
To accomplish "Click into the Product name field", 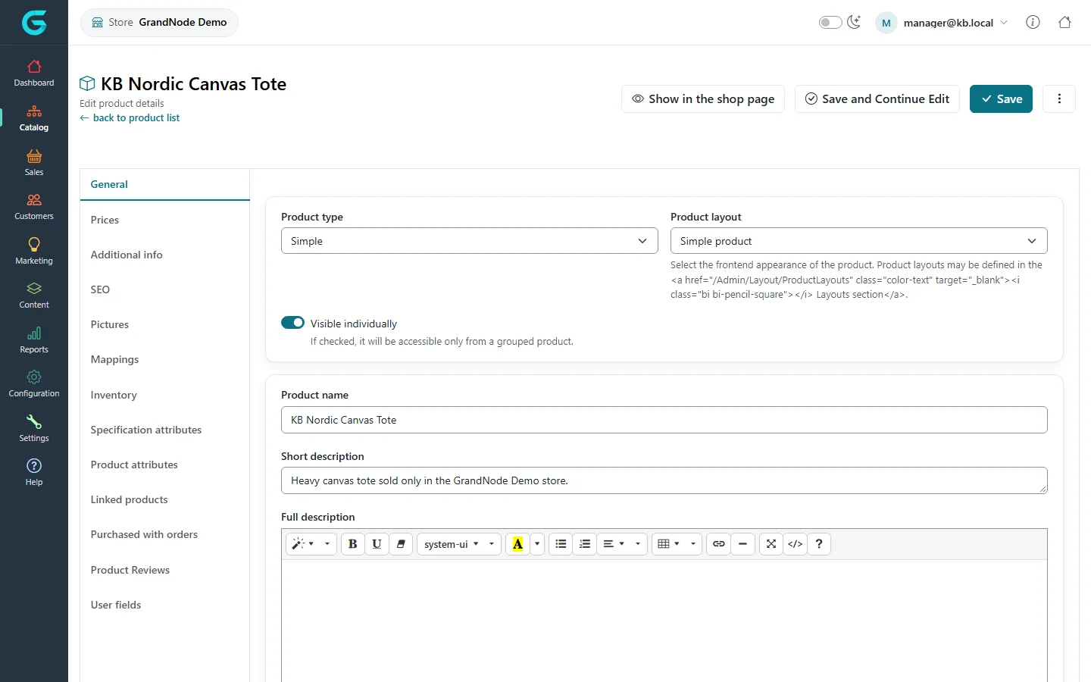I will click(x=664, y=420).
